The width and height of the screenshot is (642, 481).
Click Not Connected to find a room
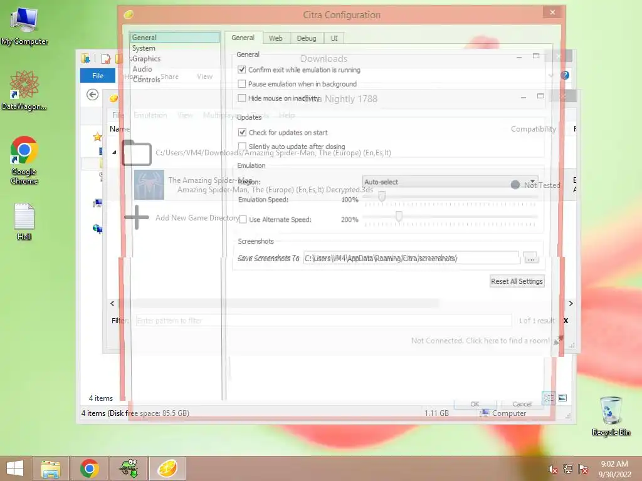point(480,340)
